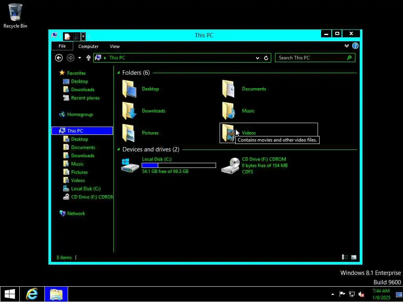
Task: Open the Downloads folder icon in Folders
Action: coord(129,111)
